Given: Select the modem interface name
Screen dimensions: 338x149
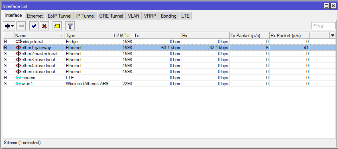Looking at the screenshot, I should (28, 78).
